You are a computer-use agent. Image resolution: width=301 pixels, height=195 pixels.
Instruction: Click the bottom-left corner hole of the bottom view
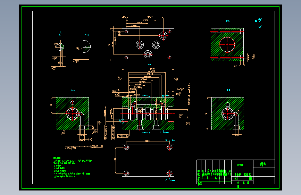[x=126, y=173]
